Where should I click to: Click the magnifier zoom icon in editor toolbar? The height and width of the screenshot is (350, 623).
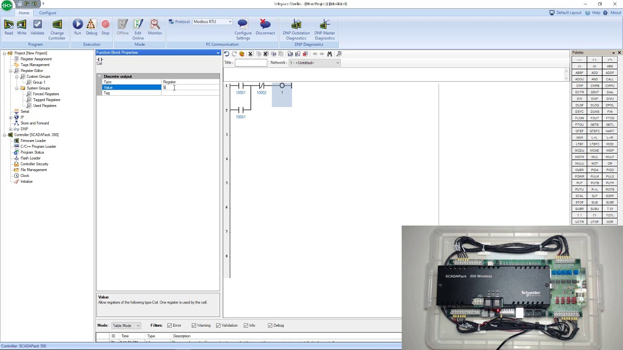coord(339,54)
